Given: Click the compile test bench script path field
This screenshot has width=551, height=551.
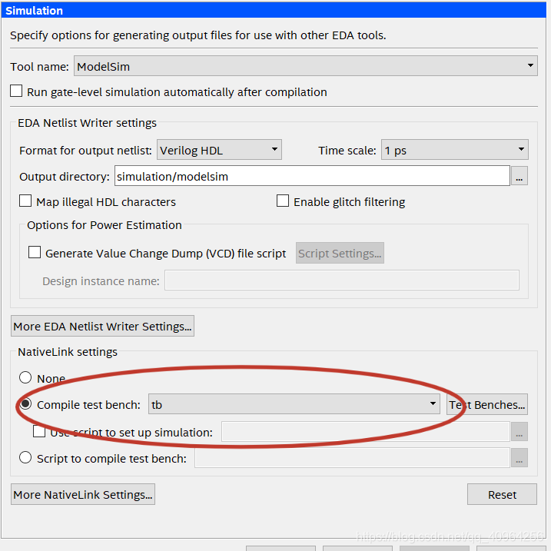Looking at the screenshot, I should (352, 458).
